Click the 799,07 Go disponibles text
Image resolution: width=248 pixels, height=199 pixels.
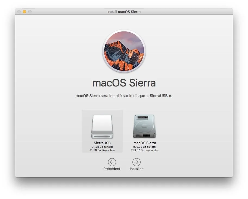pyautogui.click(x=145, y=150)
